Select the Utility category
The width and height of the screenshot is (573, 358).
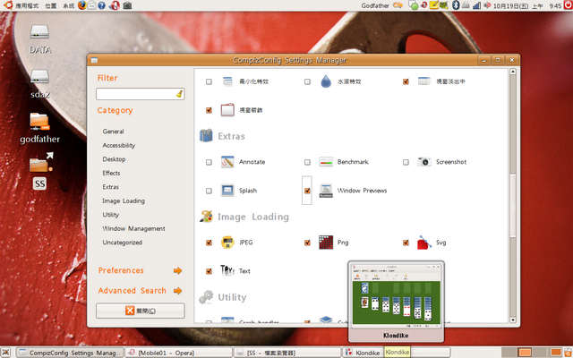coord(111,215)
